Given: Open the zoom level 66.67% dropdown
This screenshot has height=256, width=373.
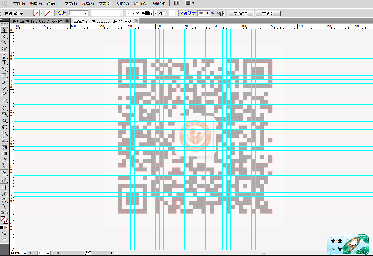Looking at the screenshot, I should (25, 254).
